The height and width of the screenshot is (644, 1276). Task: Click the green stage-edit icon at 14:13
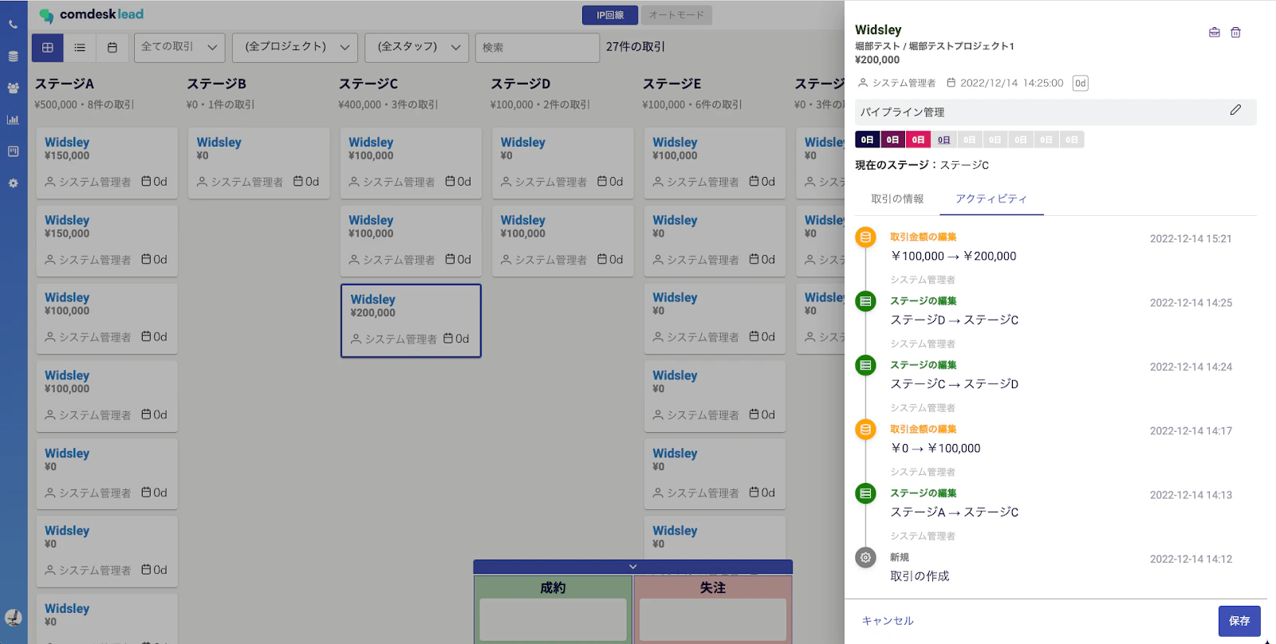[x=865, y=493]
